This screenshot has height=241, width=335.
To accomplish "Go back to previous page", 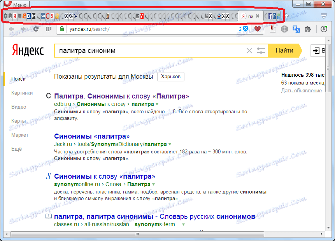I will click(11, 29).
